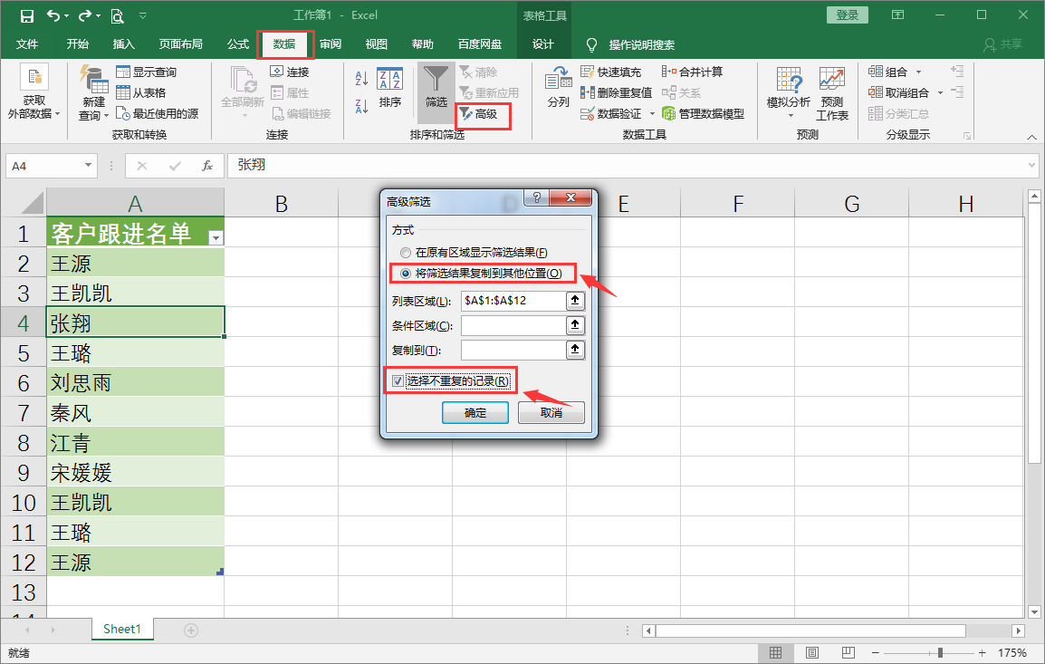Confirm the dialog with 确定
Viewport: 1045px width, 664px height.
click(475, 412)
